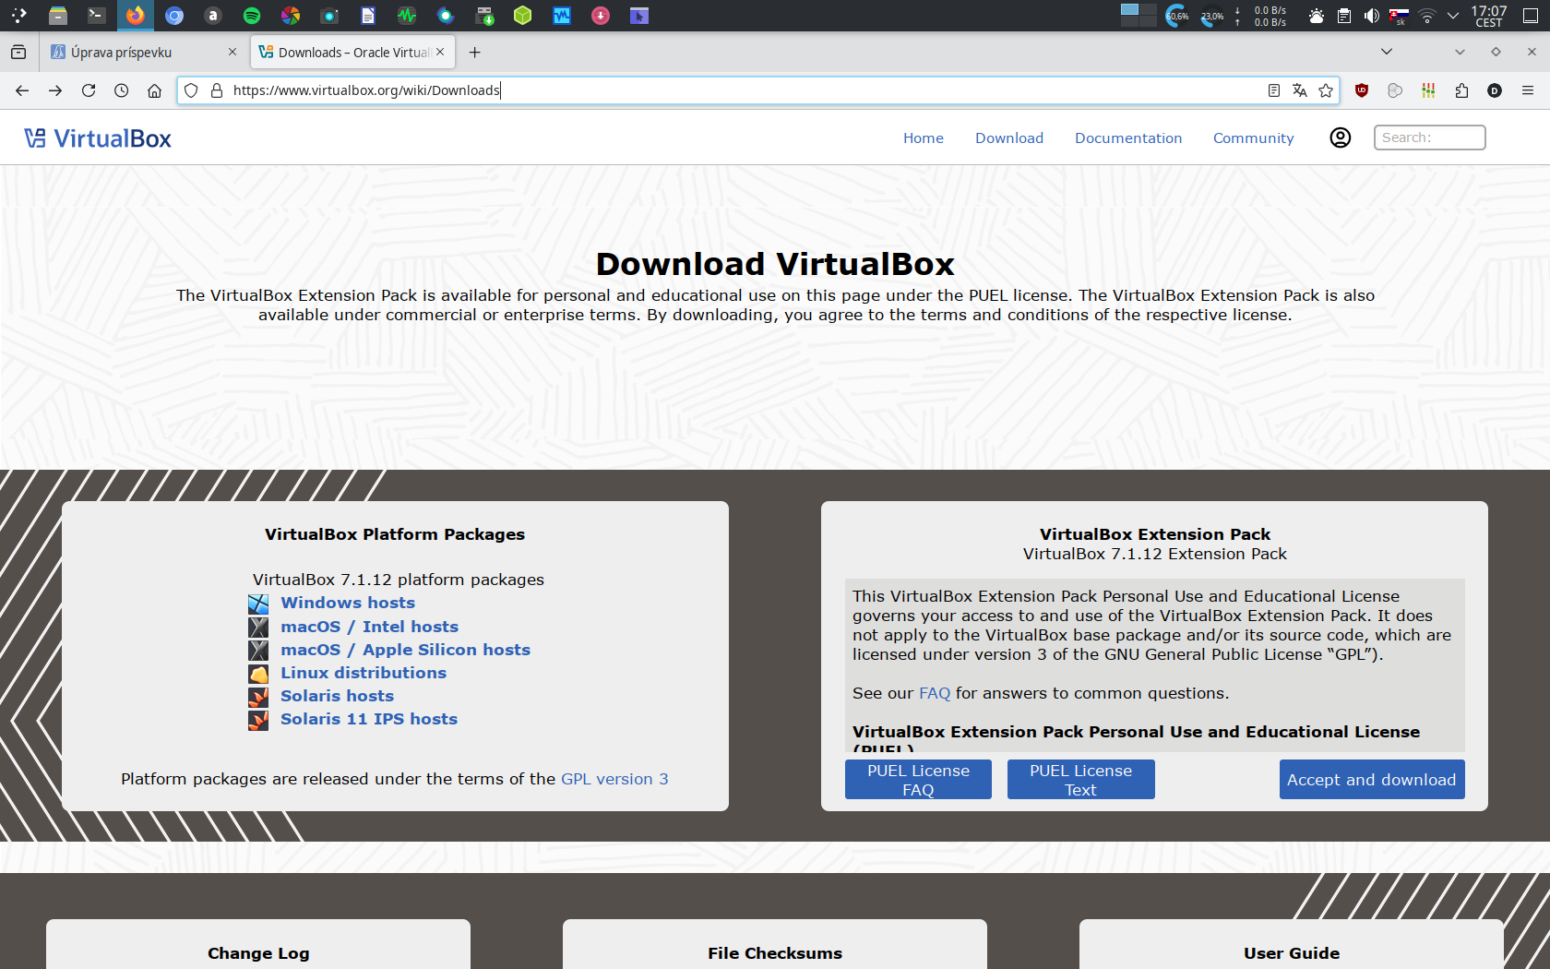Open the list all tabs dropdown
The height and width of the screenshot is (969, 1550).
[x=1387, y=53]
